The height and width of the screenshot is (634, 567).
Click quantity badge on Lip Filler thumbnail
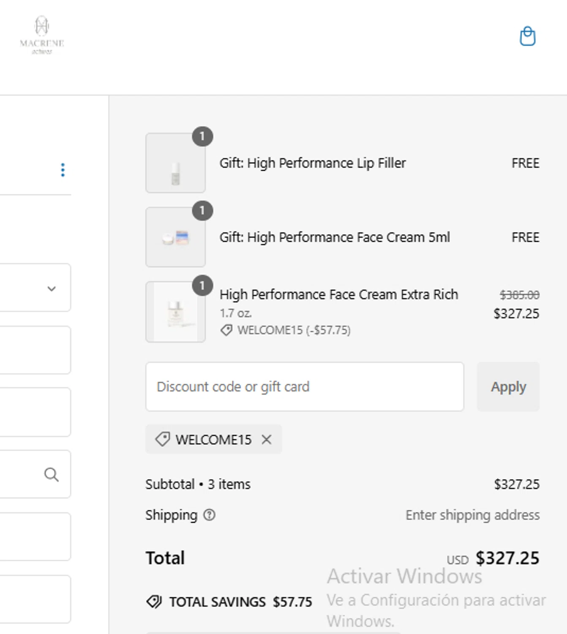pos(202,137)
